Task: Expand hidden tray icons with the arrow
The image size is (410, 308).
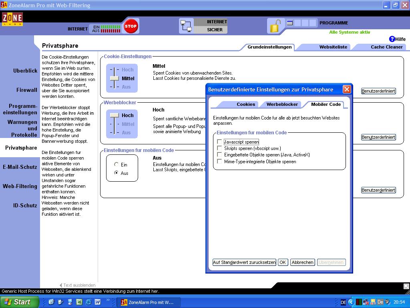Action: (x=351, y=302)
